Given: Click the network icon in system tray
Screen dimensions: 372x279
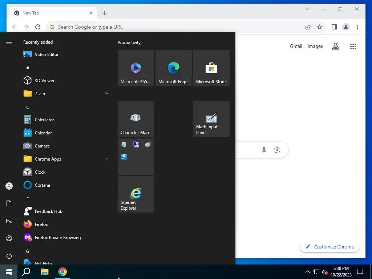Looking at the screenshot, I should tap(316, 272).
